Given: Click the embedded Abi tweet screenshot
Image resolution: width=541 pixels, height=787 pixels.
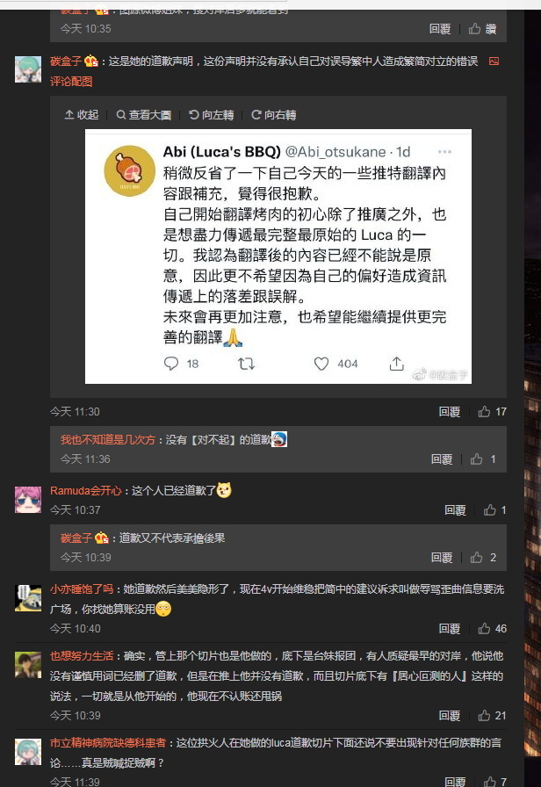Looking at the screenshot, I should (278, 256).
